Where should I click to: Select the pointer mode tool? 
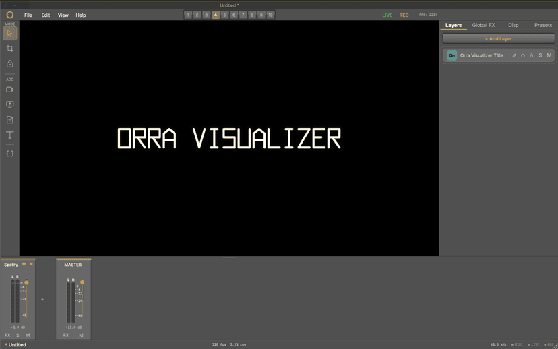(9, 34)
